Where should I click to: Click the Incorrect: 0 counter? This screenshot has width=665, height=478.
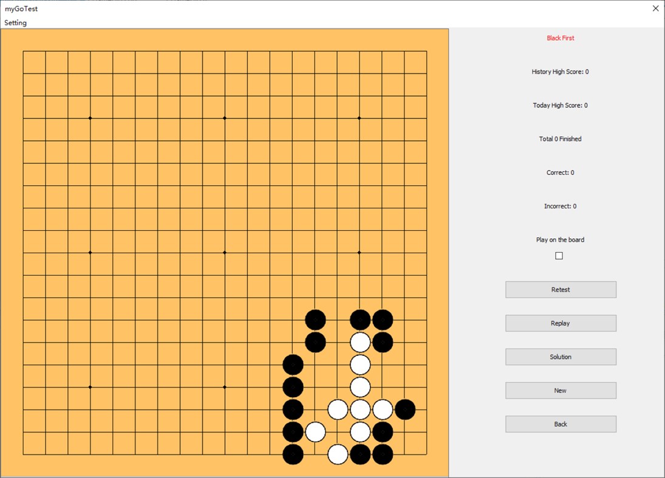pyautogui.click(x=559, y=206)
